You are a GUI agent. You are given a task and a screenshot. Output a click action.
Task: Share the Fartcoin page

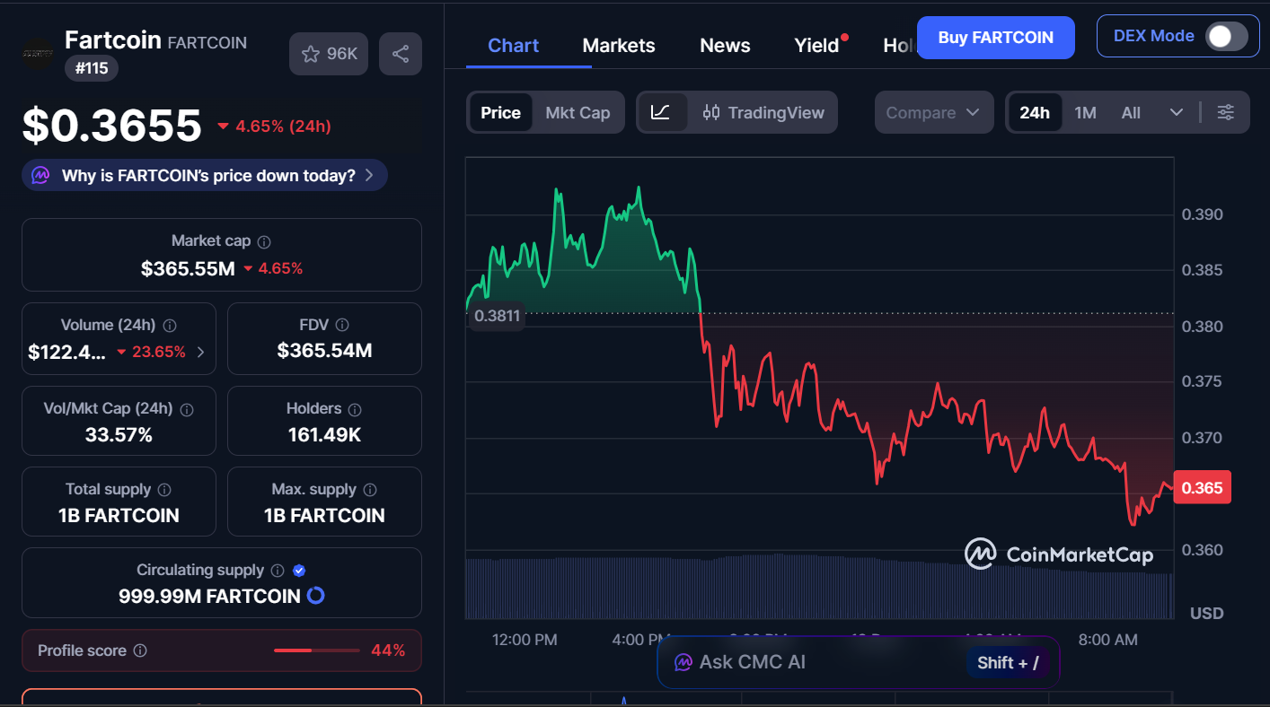[x=400, y=54]
